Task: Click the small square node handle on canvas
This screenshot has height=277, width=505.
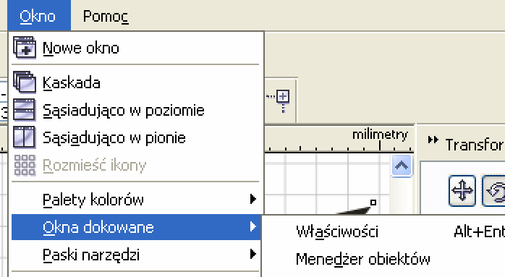Action: [x=373, y=203]
